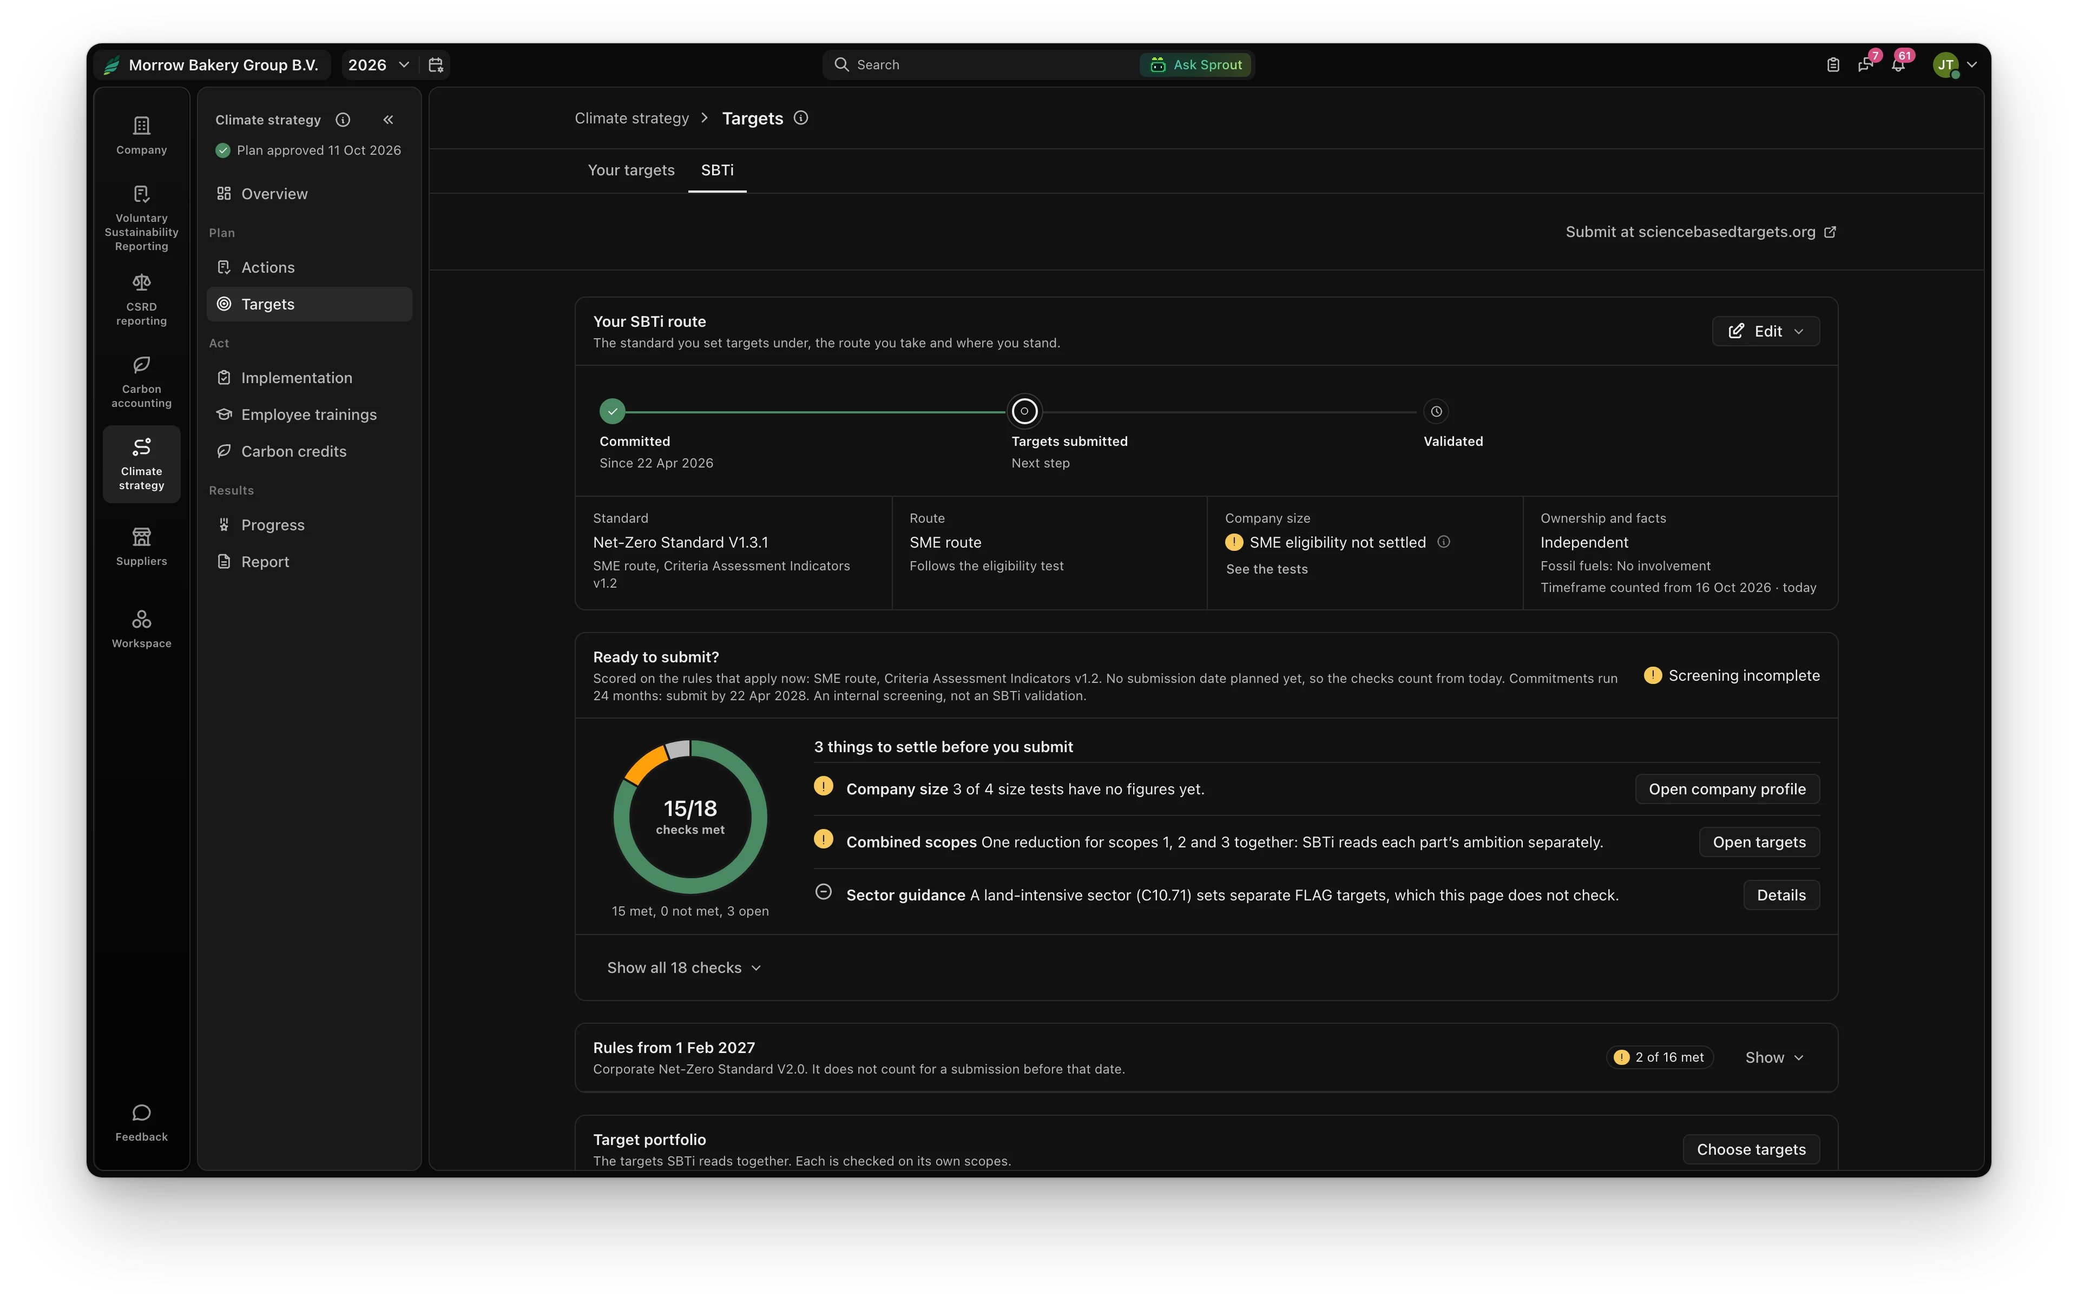
Task: Open the Workspace section
Action: (x=141, y=629)
